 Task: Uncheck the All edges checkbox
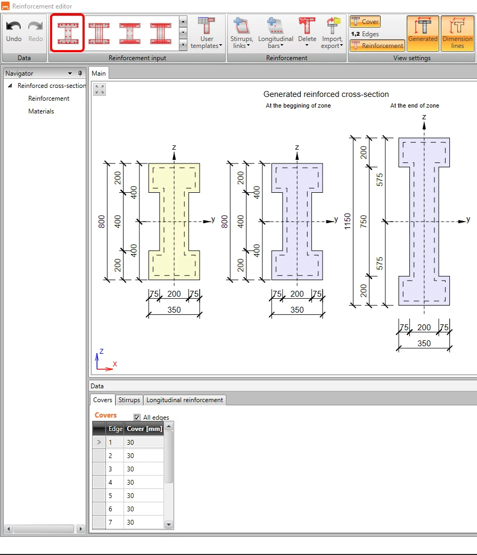(137, 417)
